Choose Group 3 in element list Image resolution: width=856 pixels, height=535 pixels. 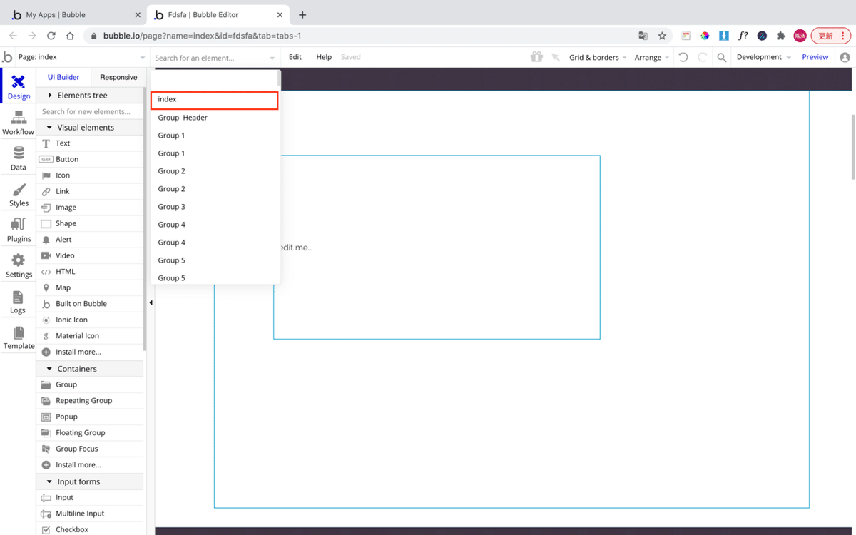pyautogui.click(x=215, y=207)
